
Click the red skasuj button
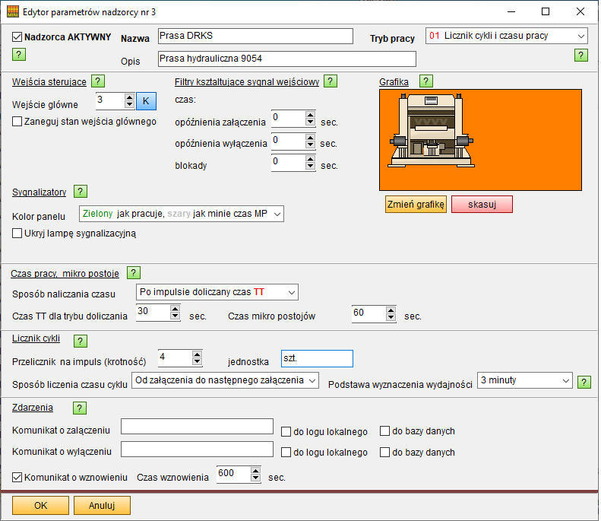pos(482,204)
